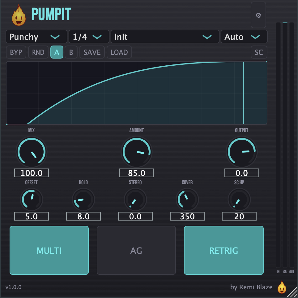The height and width of the screenshot is (298, 298).
Task: Click the STEREO value field 0.0
Action: (135, 216)
